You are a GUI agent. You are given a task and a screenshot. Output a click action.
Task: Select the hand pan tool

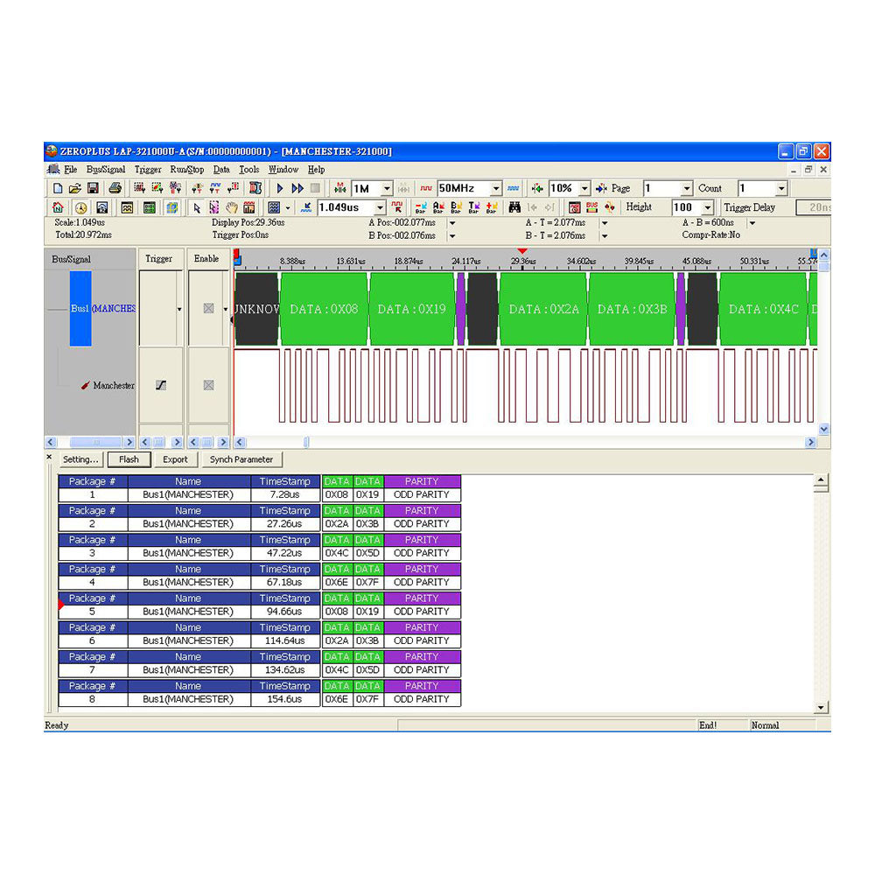point(232,207)
